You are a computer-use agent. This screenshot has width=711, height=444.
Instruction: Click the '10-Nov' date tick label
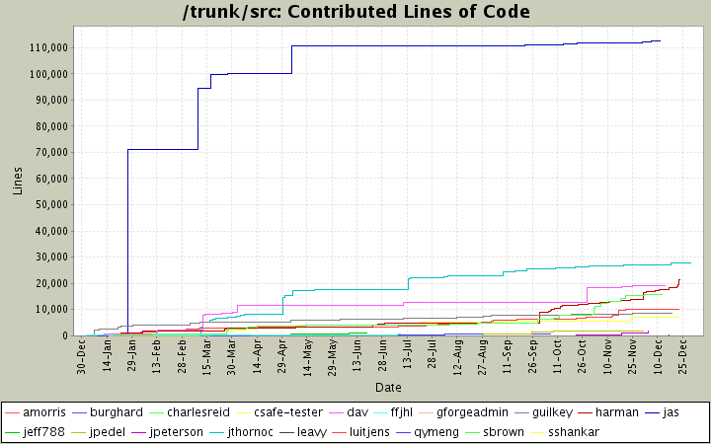(607, 357)
